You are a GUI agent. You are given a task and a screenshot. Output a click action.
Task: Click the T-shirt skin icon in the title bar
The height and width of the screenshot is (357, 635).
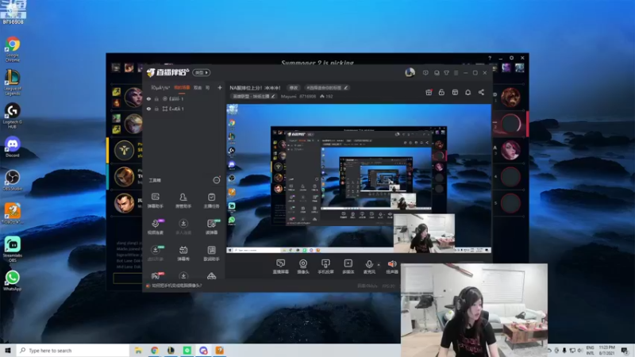tap(446, 73)
